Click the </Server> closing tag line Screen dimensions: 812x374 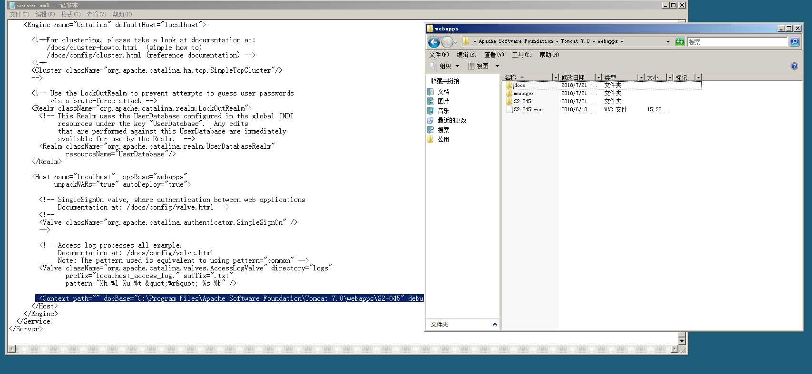click(x=26, y=329)
